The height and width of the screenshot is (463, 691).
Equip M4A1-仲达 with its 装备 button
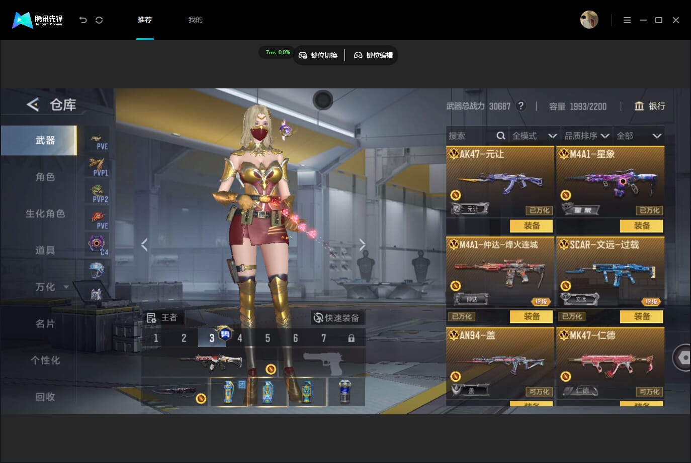[532, 316]
